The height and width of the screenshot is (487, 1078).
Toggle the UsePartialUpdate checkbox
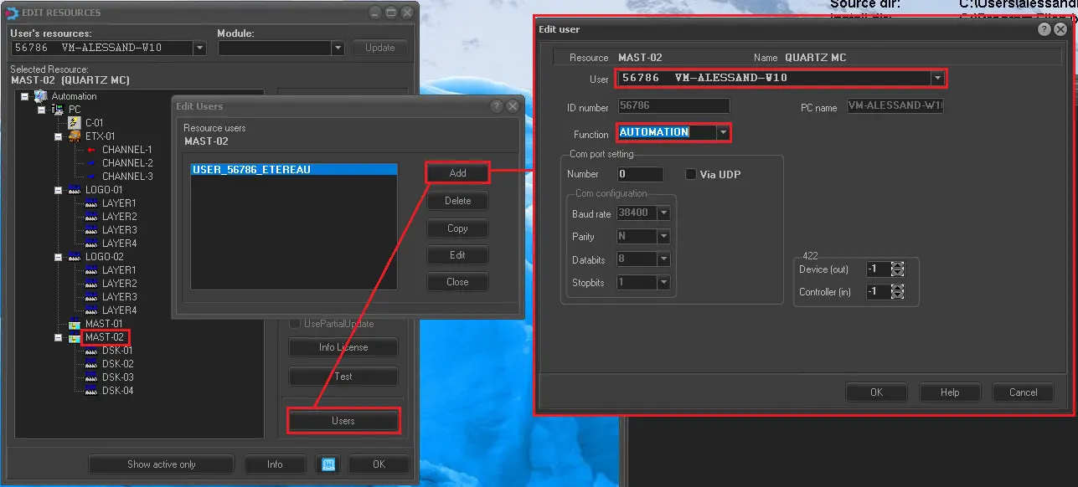click(x=295, y=324)
